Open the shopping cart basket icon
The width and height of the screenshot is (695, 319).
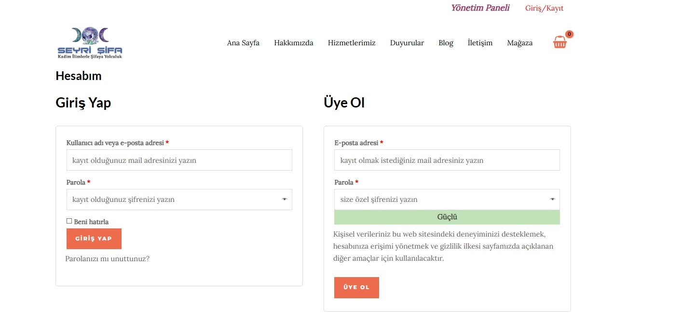tap(559, 42)
